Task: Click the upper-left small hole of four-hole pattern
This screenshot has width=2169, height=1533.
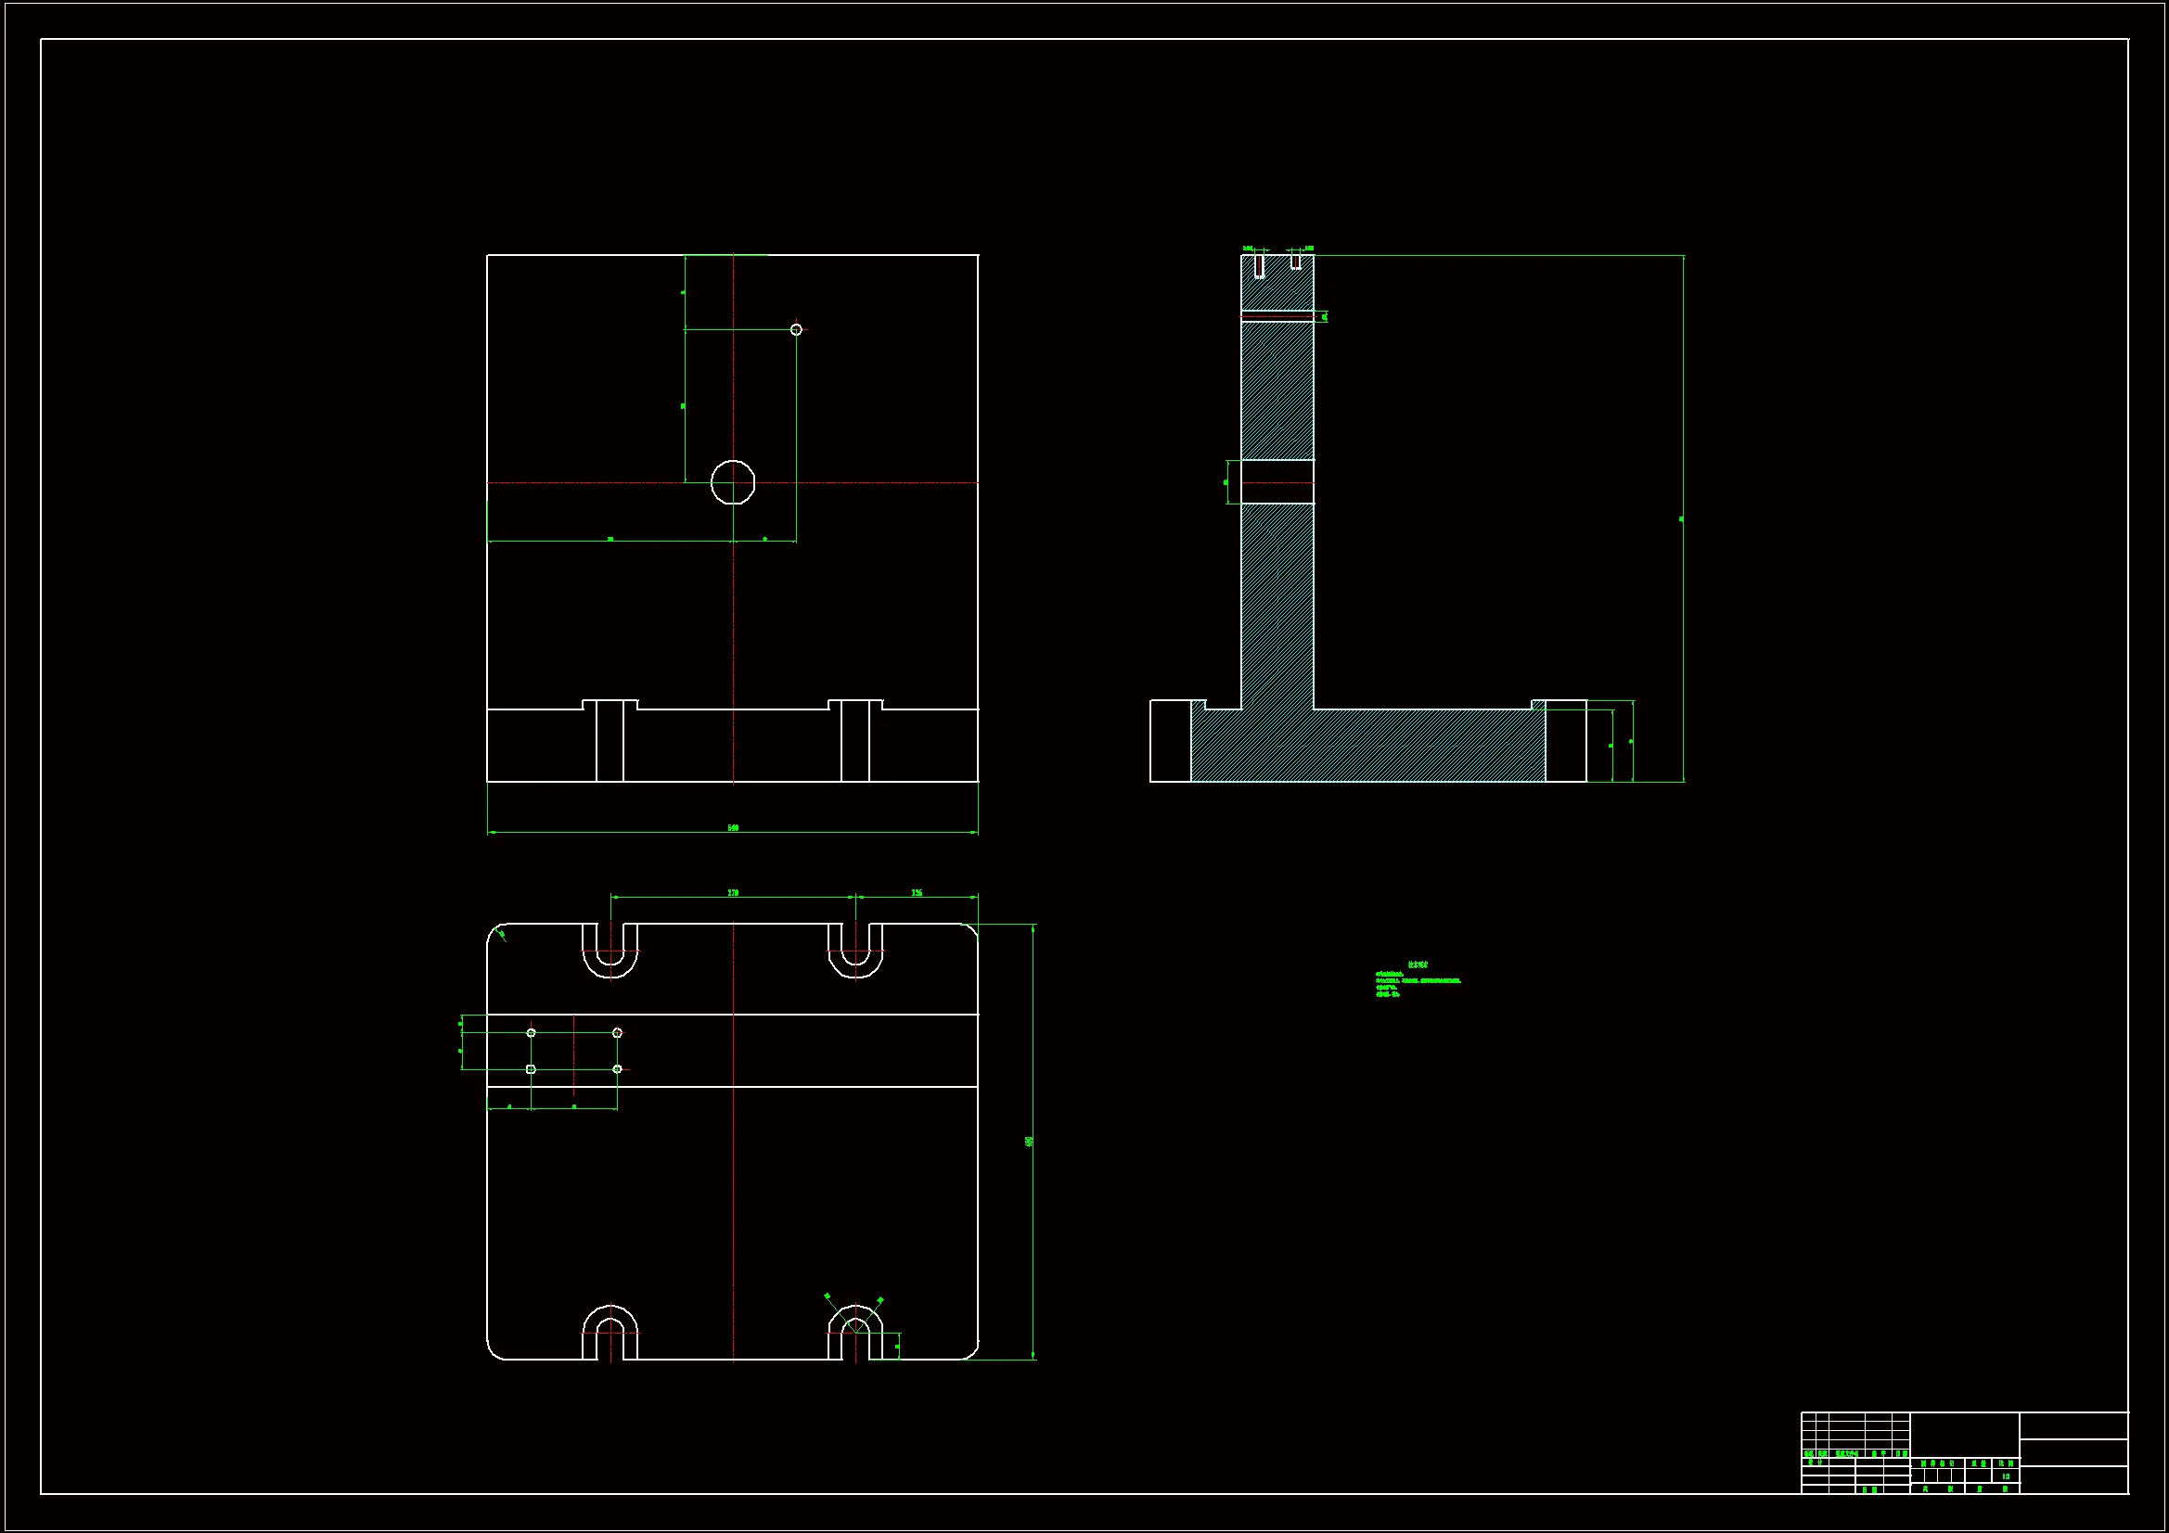Action: pyautogui.click(x=531, y=1033)
